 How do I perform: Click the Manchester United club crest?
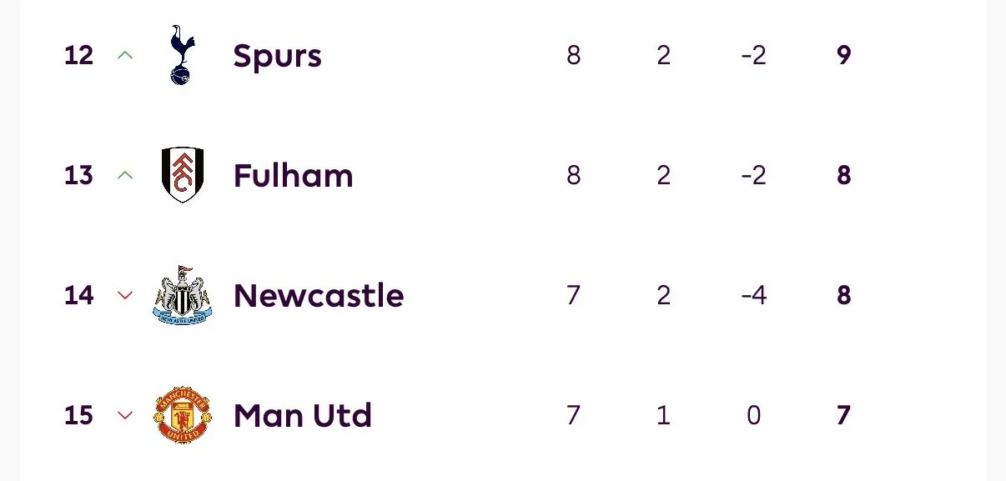[x=182, y=415]
